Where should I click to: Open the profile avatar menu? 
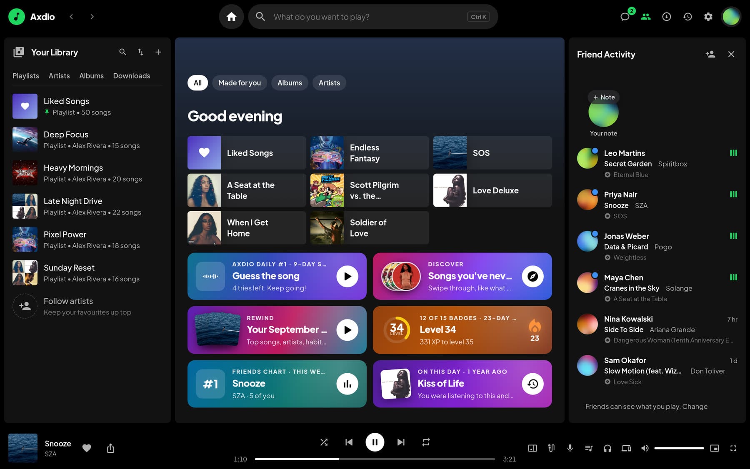tap(731, 17)
